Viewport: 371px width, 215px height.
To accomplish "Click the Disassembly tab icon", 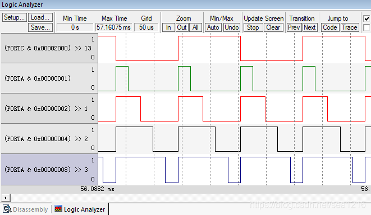I will click(7, 209).
